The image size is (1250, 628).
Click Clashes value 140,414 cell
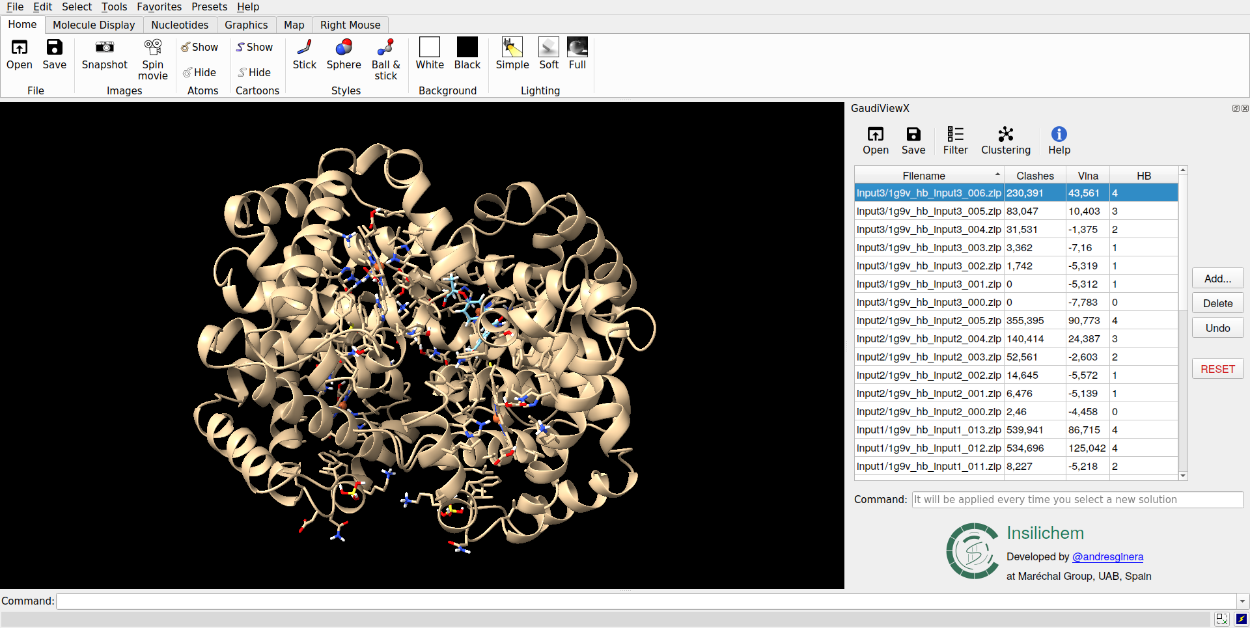pyautogui.click(x=1035, y=339)
